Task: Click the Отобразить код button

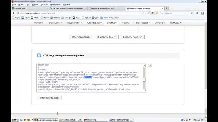Action: pos(49,98)
